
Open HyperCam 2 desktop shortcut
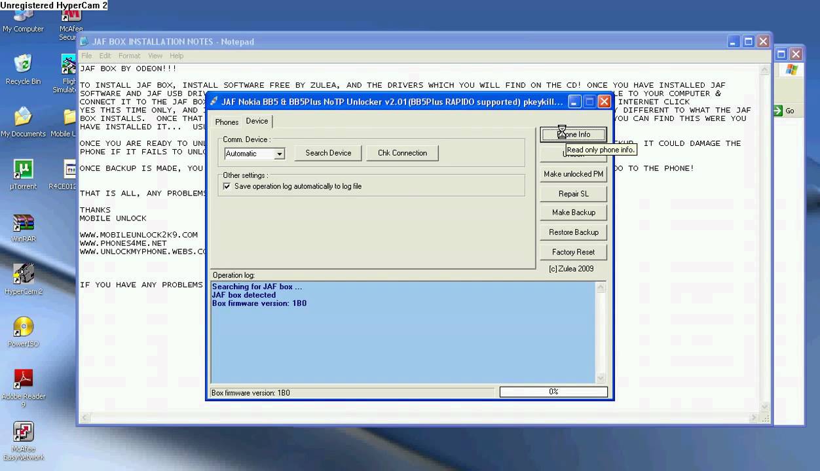[x=23, y=280]
